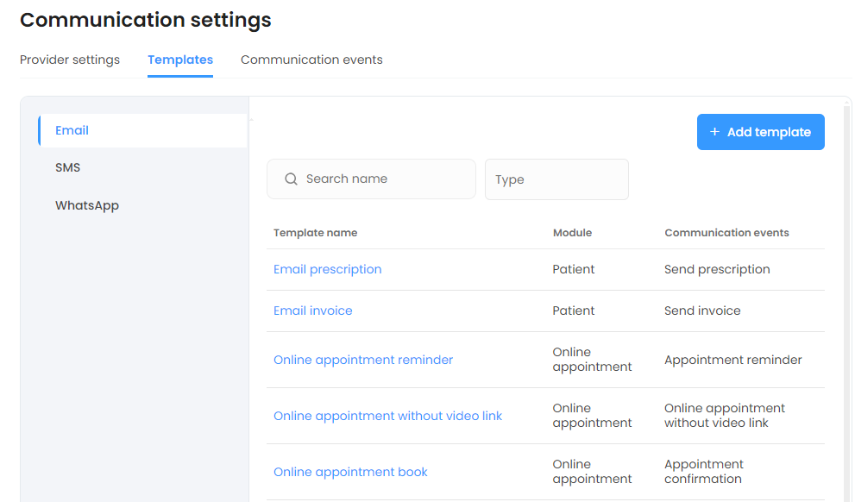
Task: Click the Send prescription event cell
Action: click(717, 269)
